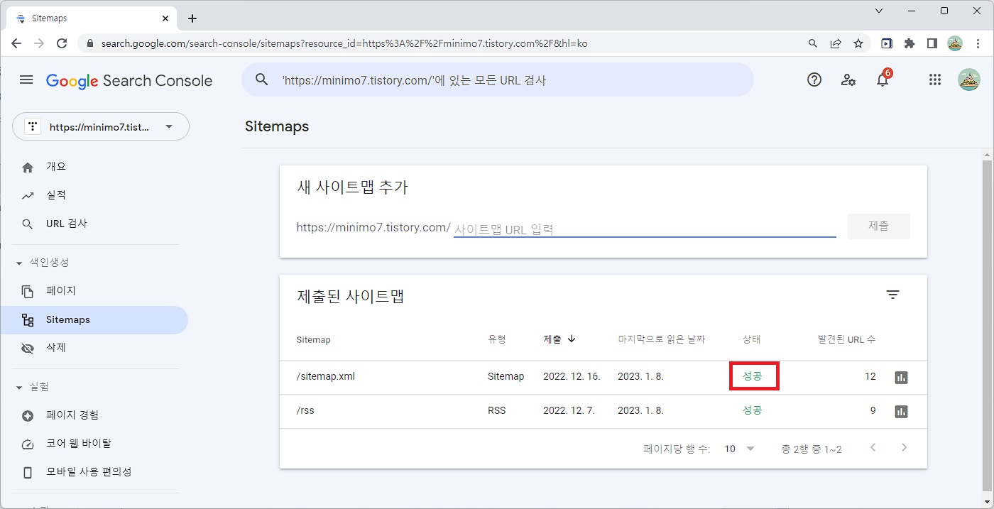Bookmark this page with the star icon

pos(858,43)
